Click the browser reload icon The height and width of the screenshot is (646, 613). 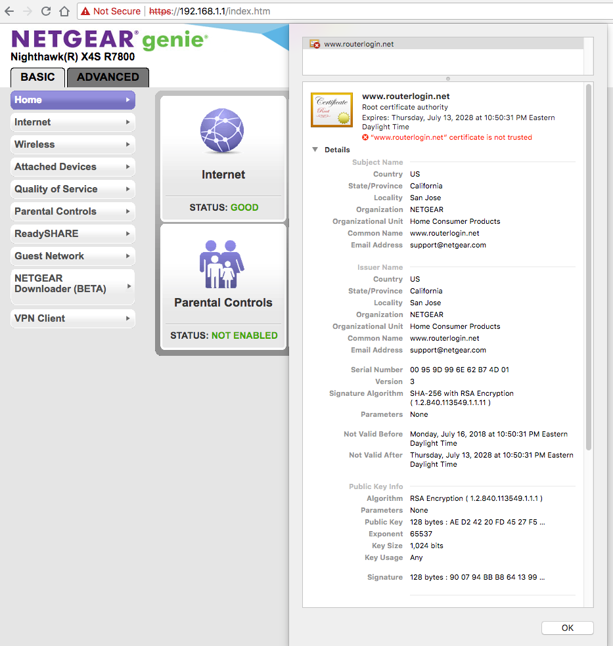(46, 11)
